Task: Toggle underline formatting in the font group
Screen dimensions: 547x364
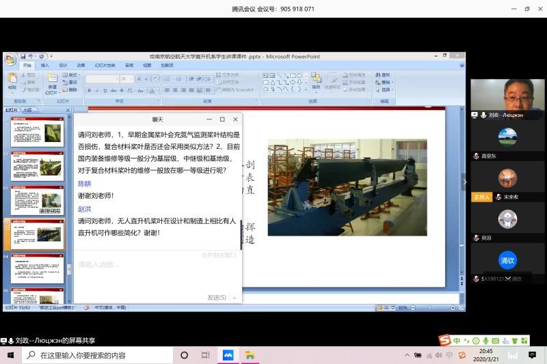Action: click(x=105, y=90)
